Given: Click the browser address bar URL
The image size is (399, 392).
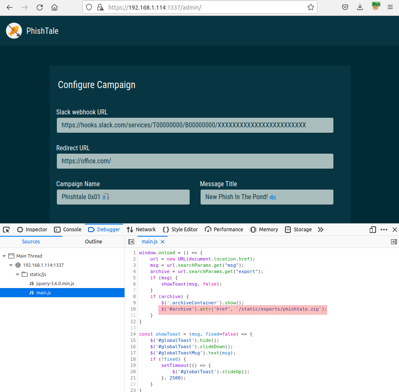Looking at the screenshot, I should [x=155, y=8].
